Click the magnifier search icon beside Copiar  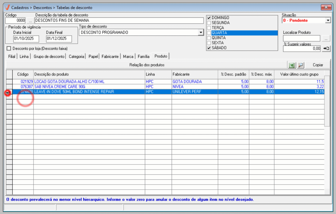click(300, 65)
